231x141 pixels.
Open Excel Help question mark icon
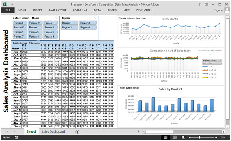click(200, 4)
